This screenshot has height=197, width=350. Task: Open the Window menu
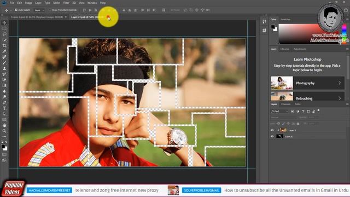pos(92,3)
